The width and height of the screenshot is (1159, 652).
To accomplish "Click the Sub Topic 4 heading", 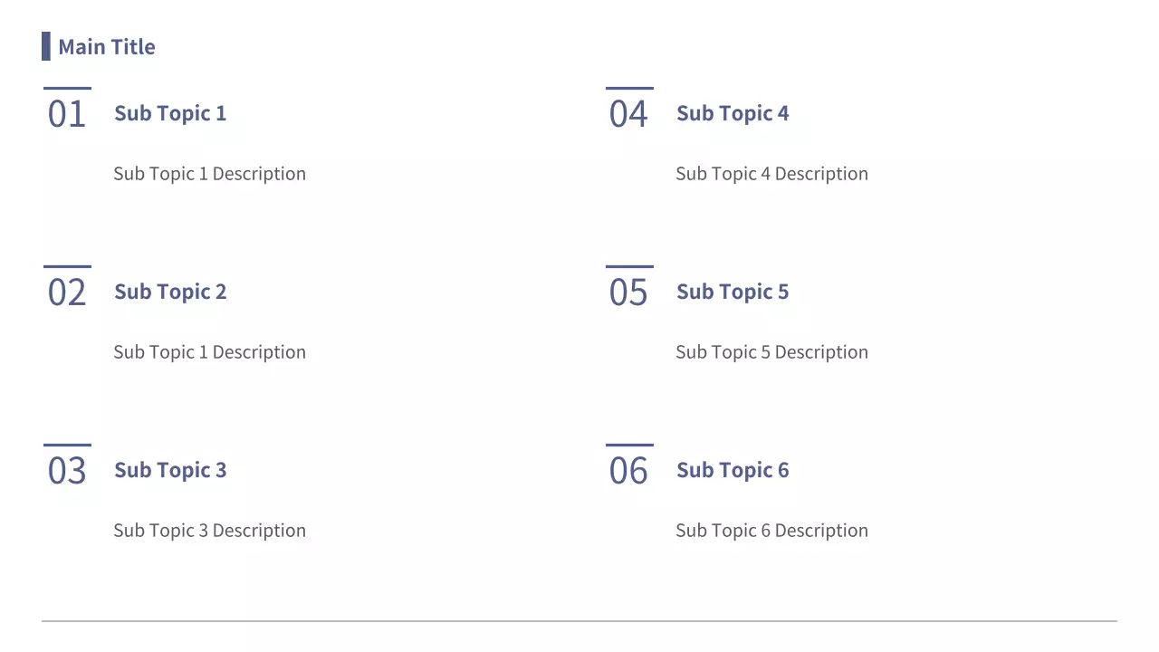I will pos(733,113).
